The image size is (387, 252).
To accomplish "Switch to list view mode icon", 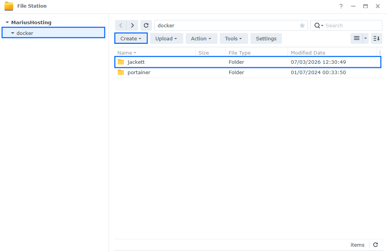I will coord(357,38).
